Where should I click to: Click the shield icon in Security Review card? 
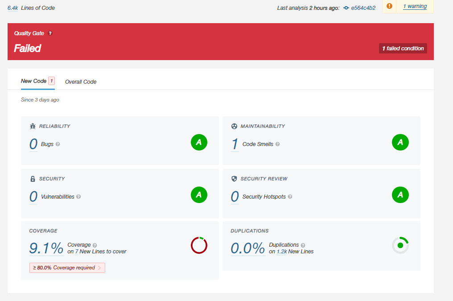tap(234, 179)
